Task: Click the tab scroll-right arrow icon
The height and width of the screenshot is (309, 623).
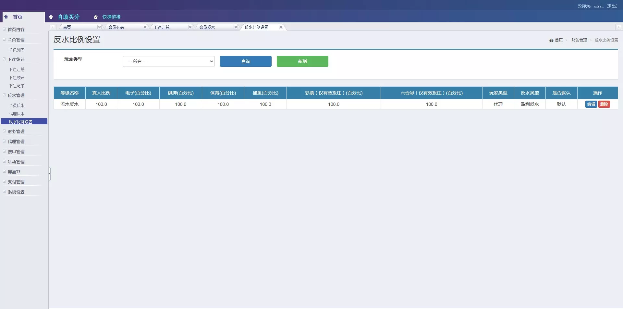Action: coord(618,27)
